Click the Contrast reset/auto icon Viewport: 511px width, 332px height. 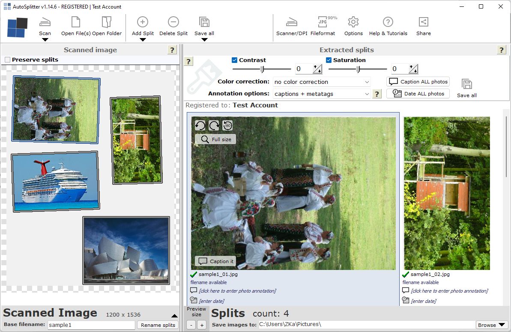pos(317,69)
